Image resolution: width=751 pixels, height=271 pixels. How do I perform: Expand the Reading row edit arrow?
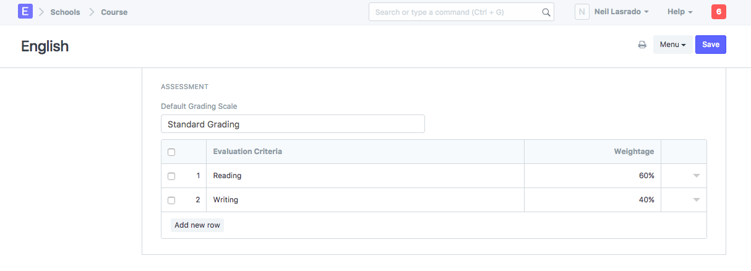tap(696, 176)
